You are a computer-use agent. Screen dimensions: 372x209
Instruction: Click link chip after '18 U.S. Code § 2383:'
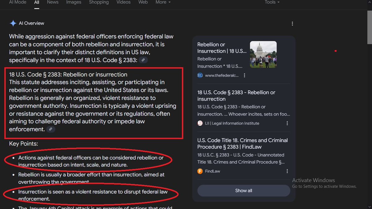tap(143, 60)
